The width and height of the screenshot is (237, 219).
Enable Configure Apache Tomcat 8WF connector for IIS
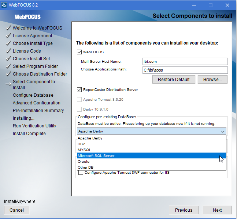81,173
